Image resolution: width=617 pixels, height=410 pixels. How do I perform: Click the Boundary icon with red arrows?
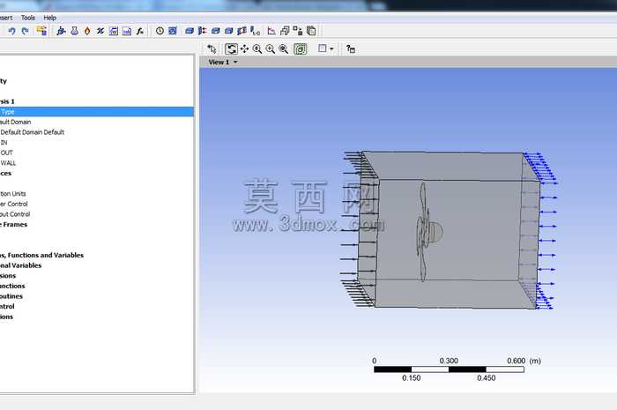click(202, 31)
